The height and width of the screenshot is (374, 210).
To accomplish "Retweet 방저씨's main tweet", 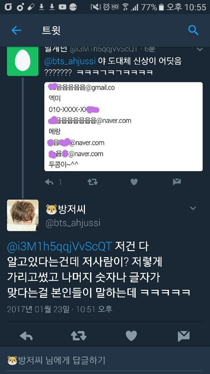I will point(78,336).
